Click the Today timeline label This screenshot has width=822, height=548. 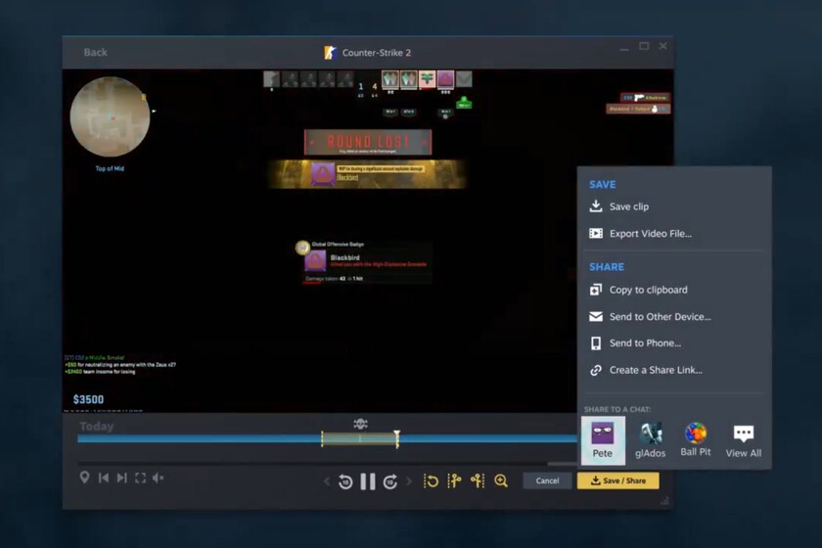pyautogui.click(x=97, y=427)
